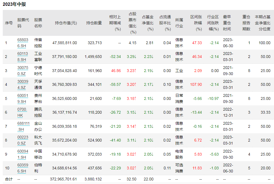Click the 所属行业 column header
The height and width of the screenshot is (184, 274).
coord(179,23)
